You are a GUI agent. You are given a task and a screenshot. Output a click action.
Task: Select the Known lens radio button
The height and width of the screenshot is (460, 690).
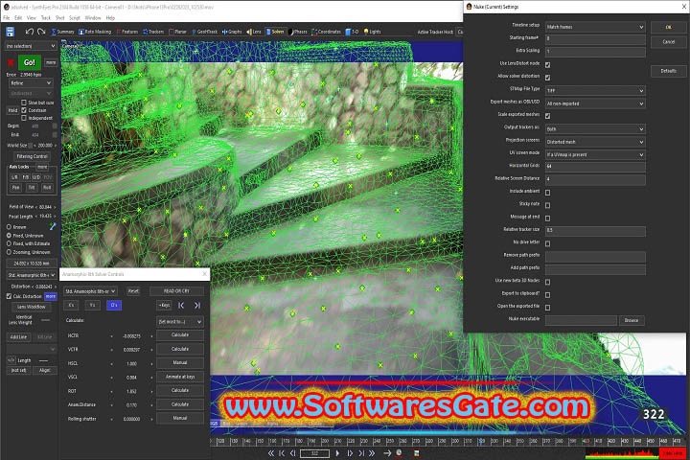pos(9,227)
